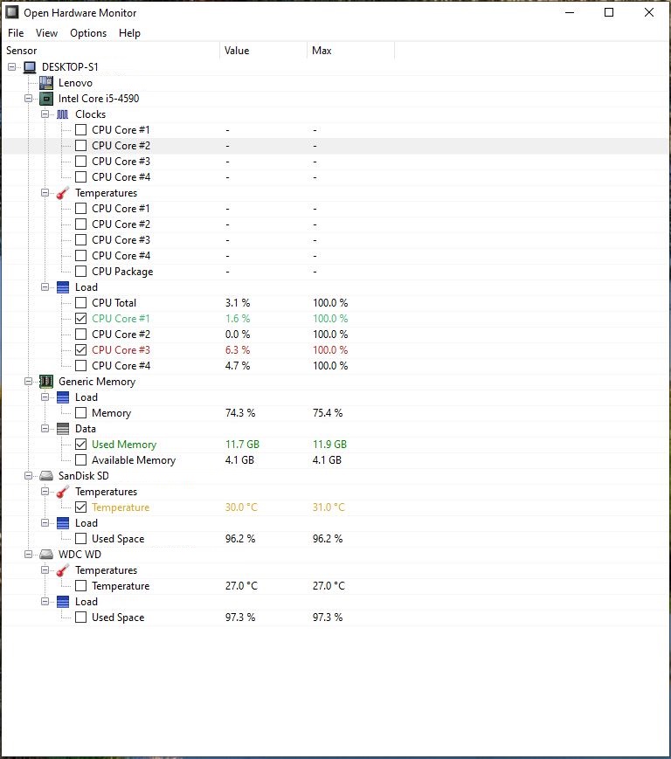Enable the CPU Total load checkbox

80,303
